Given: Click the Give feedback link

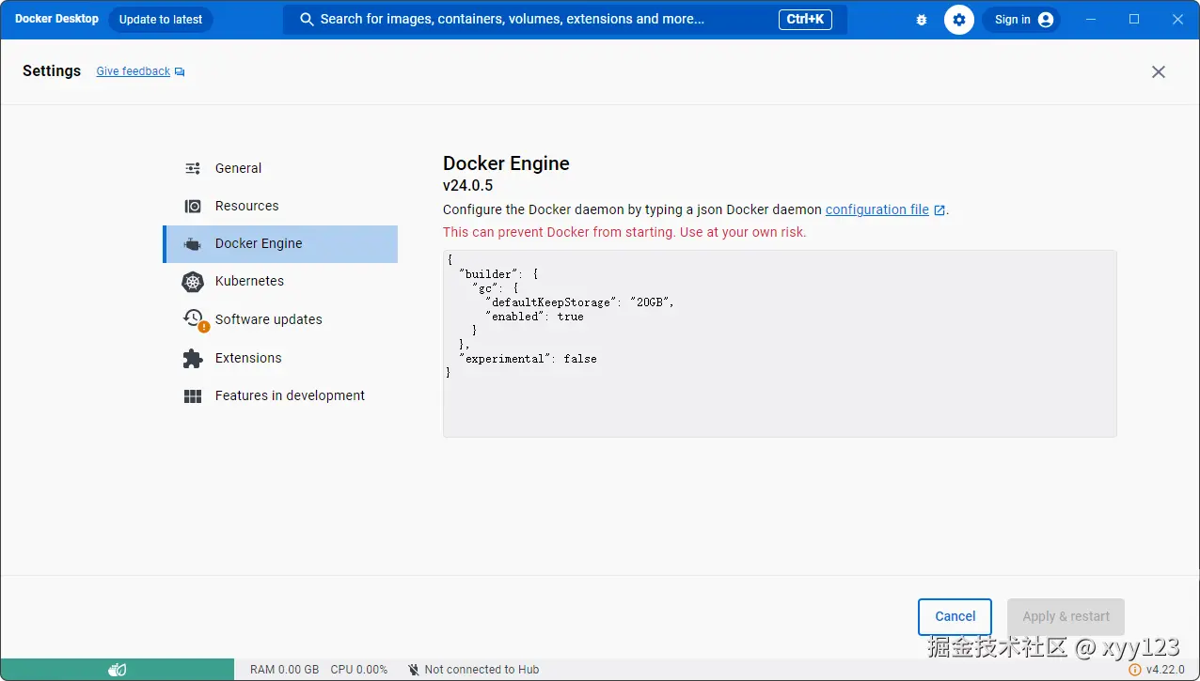Looking at the screenshot, I should pos(134,71).
